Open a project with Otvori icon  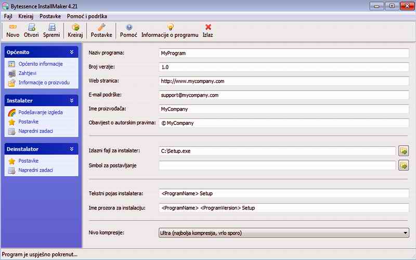click(32, 27)
